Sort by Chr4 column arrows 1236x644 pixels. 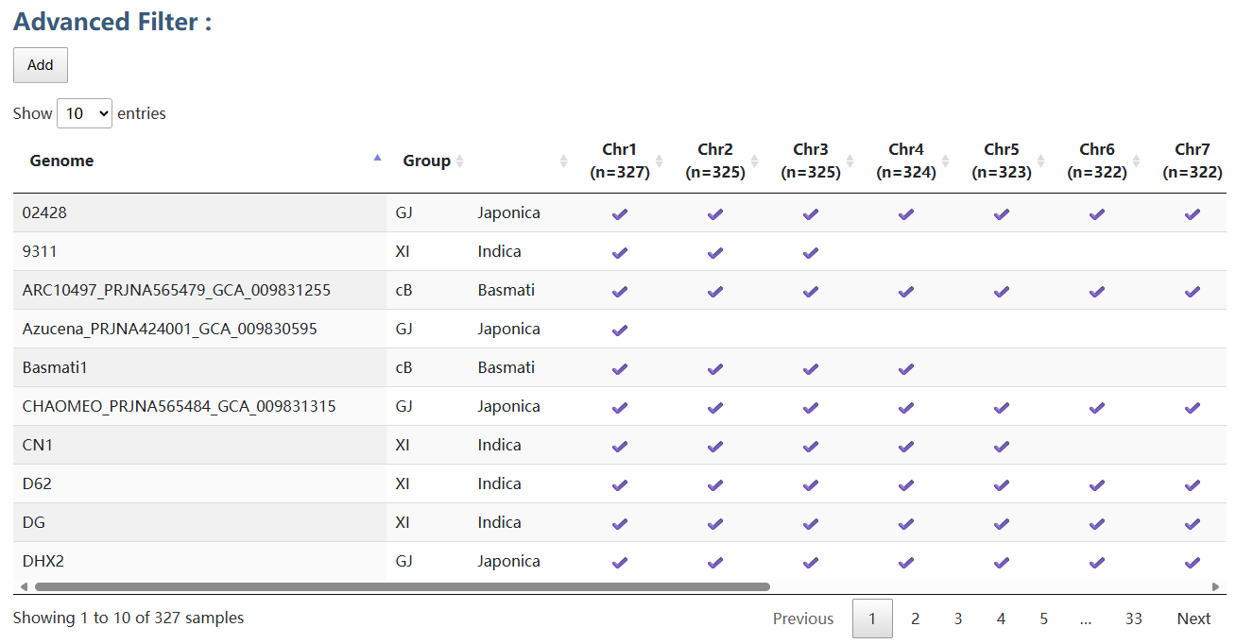pyautogui.click(x=945, y=161)
